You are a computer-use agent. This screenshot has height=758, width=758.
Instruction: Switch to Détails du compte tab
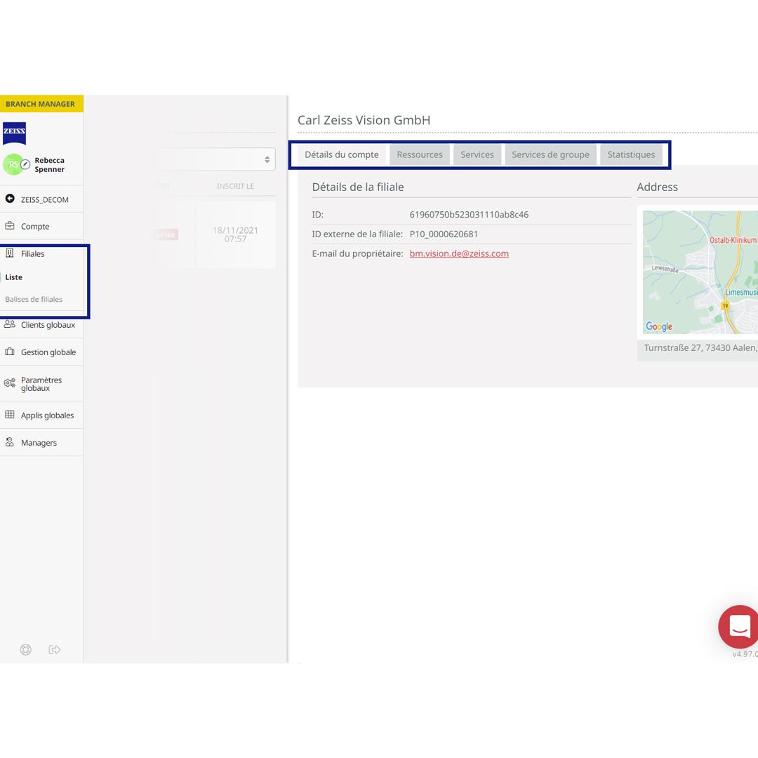[341, 154]
